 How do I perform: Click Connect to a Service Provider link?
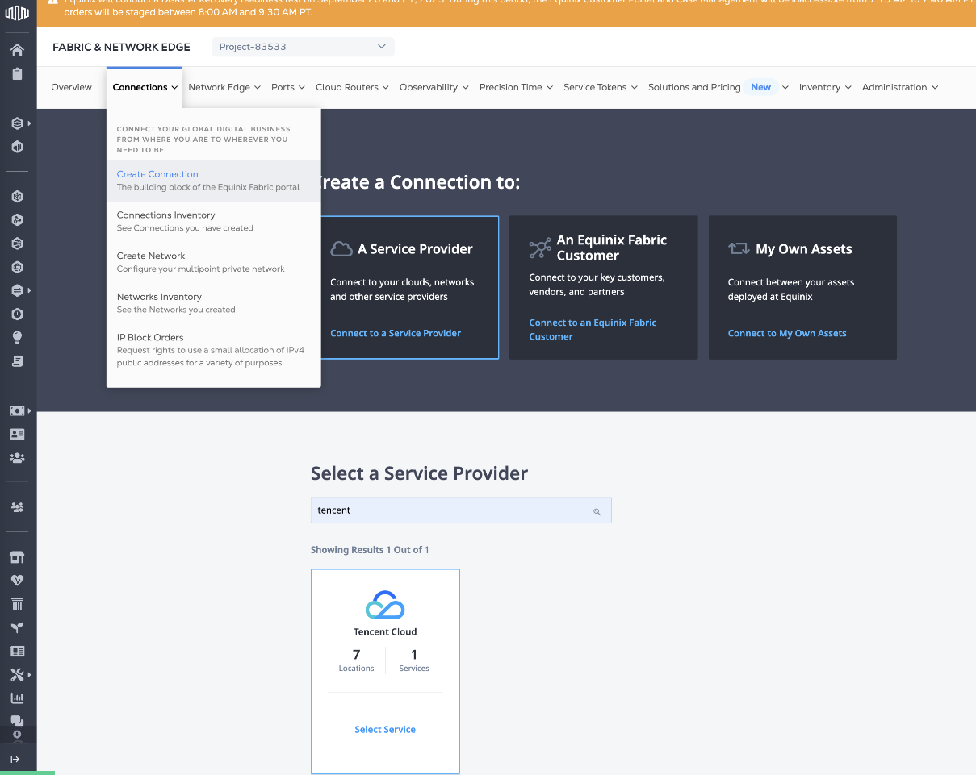(396, 333)
